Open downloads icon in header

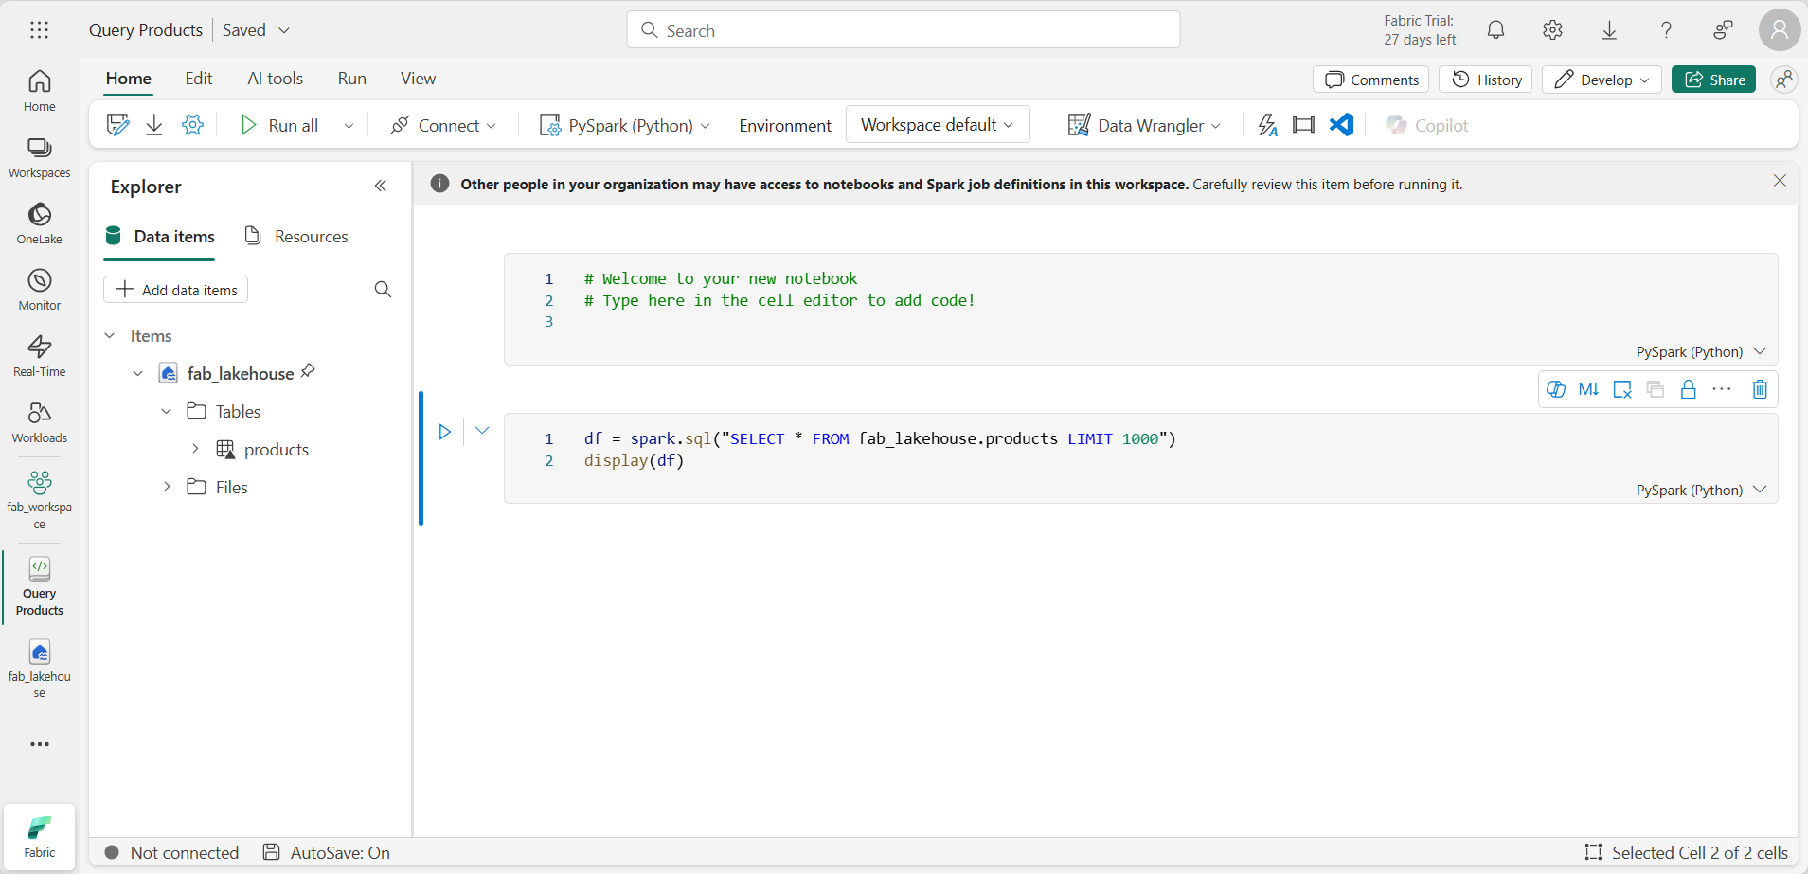coord(1609,30)
